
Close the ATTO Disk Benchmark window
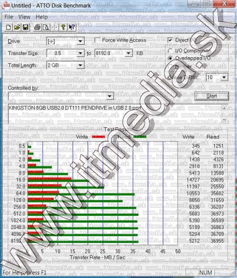(224, 3)
